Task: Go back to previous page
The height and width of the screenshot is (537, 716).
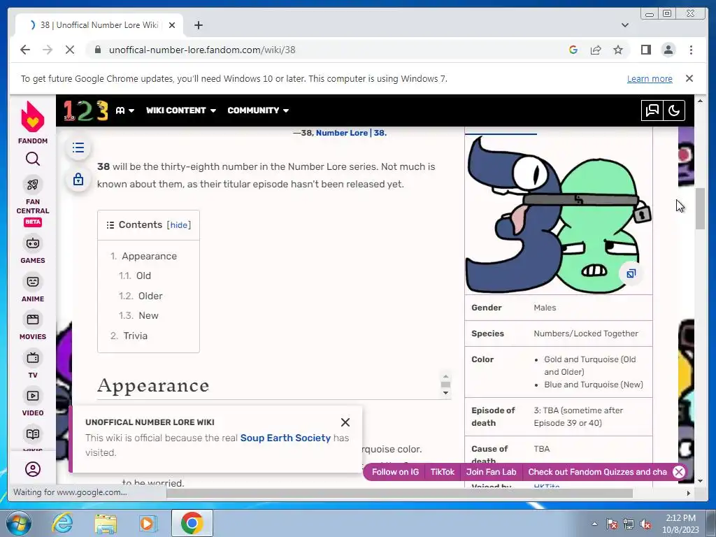Action: 25,50
